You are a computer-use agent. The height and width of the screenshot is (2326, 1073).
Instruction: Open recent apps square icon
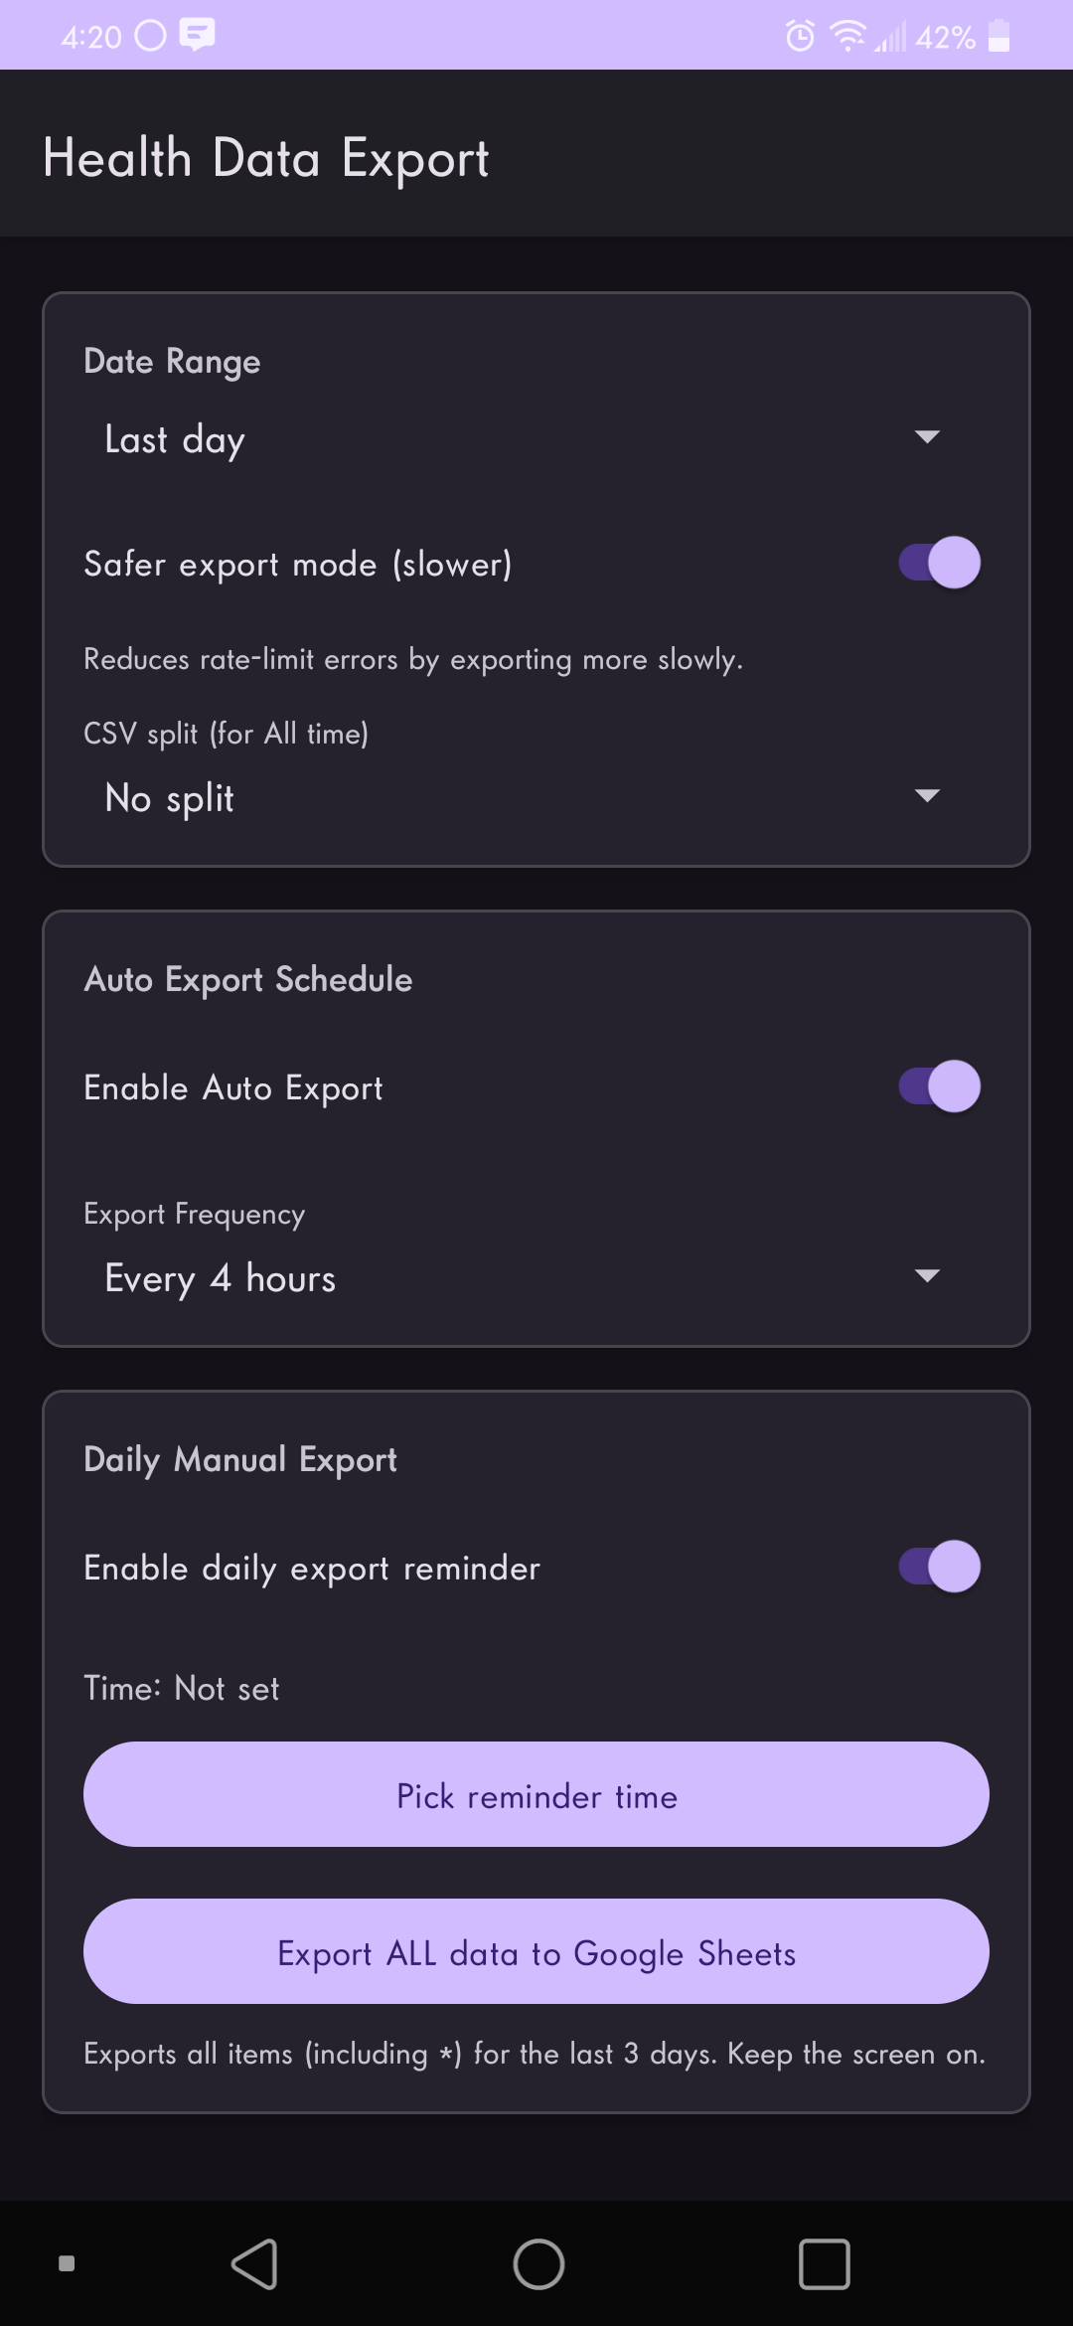pyautogui.click(x=824, y=2263)
